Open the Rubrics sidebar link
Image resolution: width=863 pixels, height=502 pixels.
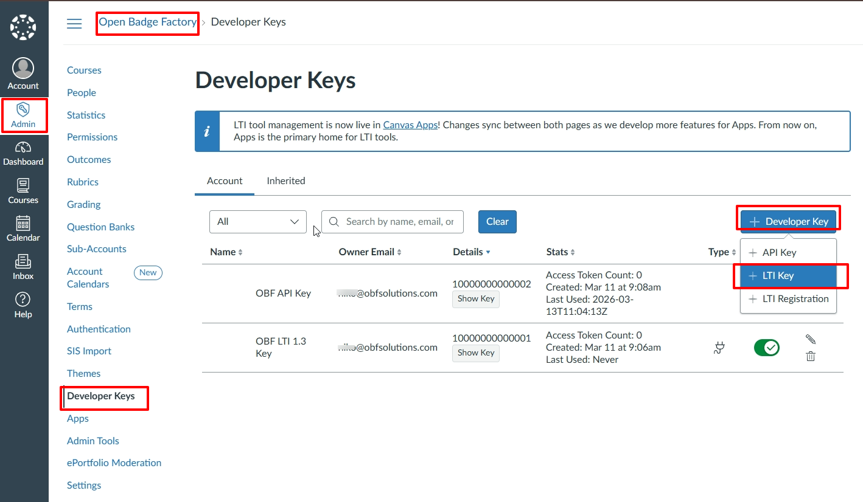tap(83, 182)
